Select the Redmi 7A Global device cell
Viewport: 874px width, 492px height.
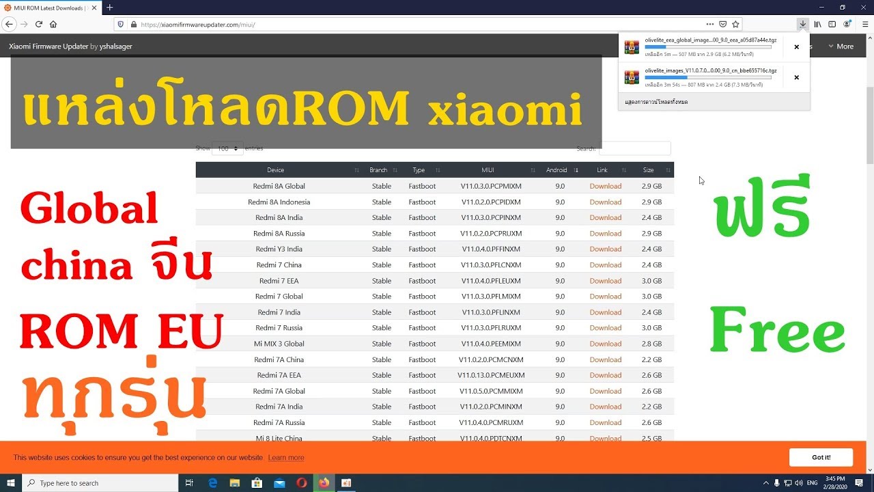279,391
